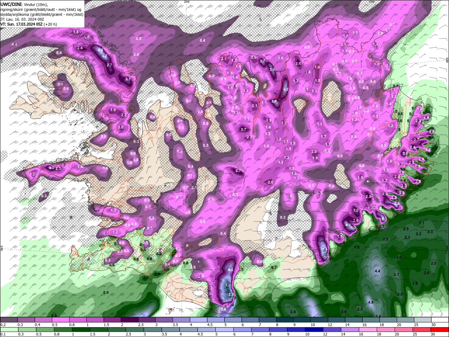Select the 'rigning/skúrir' description line
This screenshot has width=449, height=337.
click(x=41, y=9)
